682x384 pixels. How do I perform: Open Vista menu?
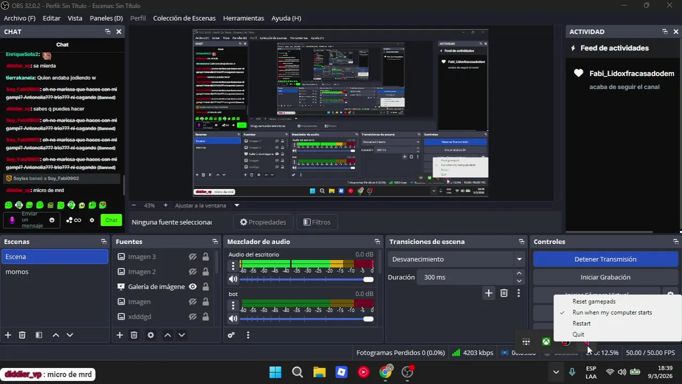pos(75,18)
